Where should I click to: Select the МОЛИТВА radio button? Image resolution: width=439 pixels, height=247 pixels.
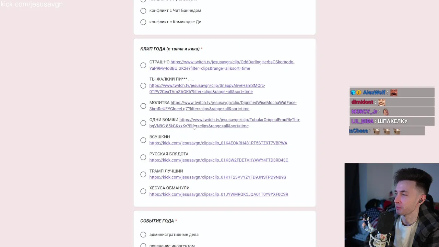143,106
